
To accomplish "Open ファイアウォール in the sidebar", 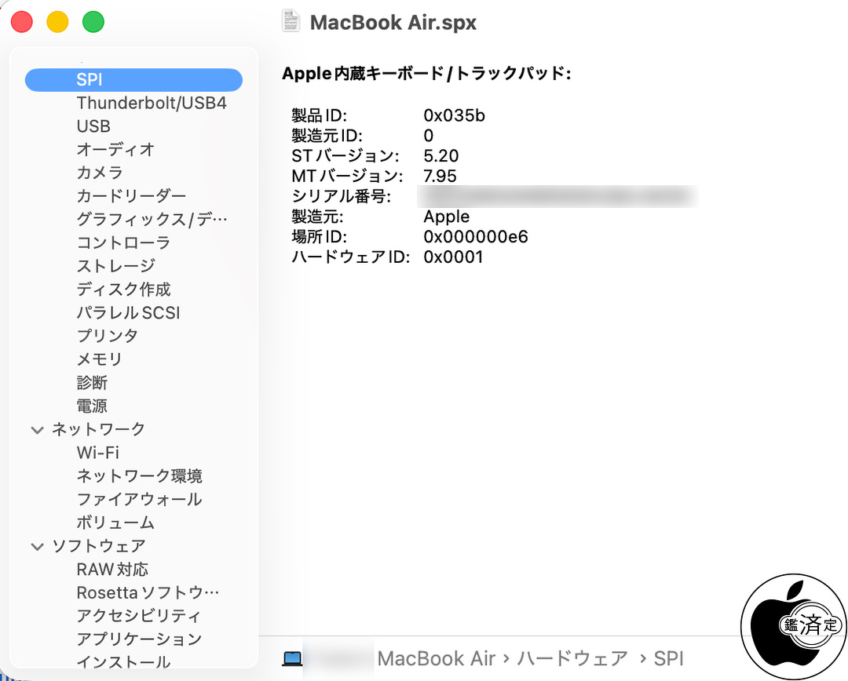I will (139, 499).
